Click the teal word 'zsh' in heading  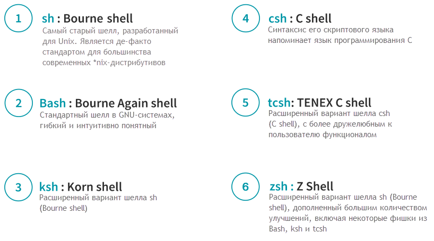point(279,186)
